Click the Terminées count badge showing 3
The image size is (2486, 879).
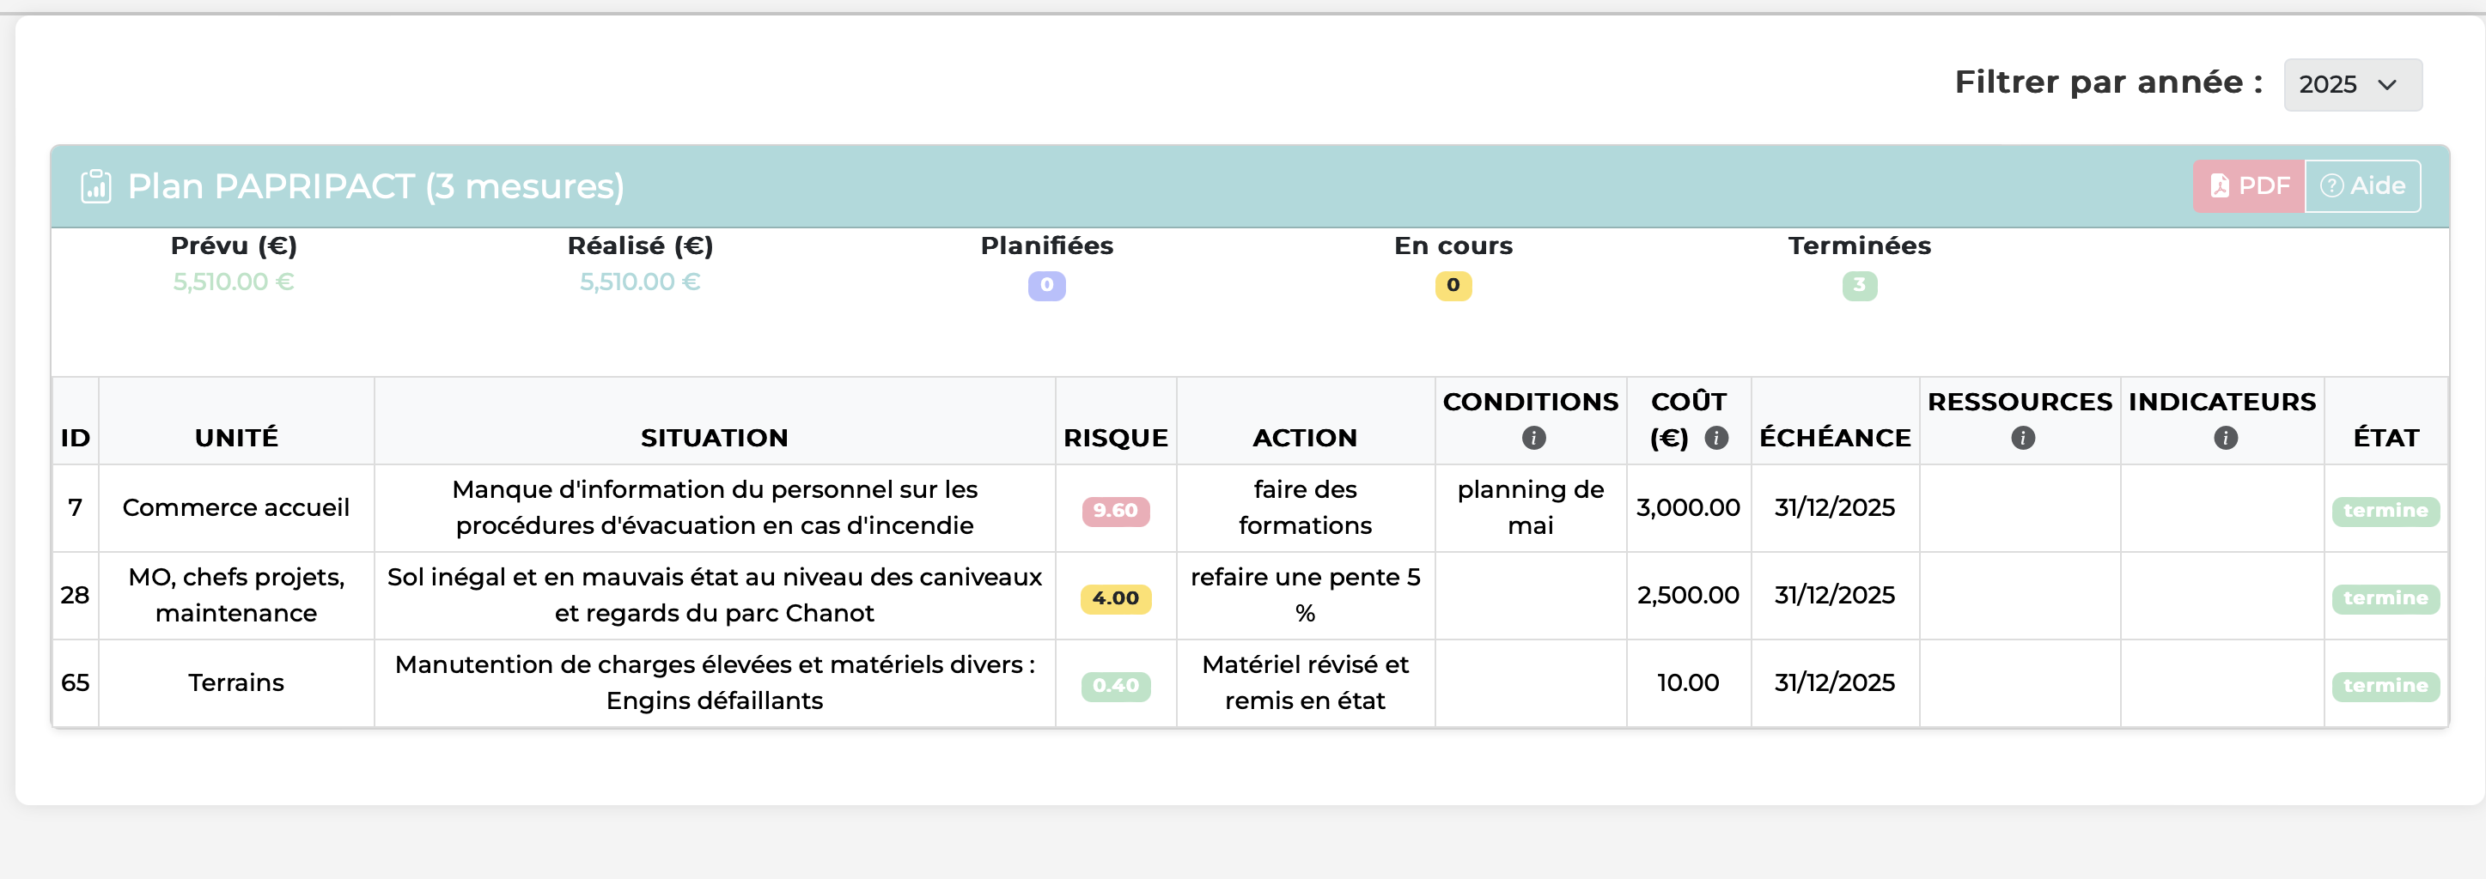(1859, 286)
